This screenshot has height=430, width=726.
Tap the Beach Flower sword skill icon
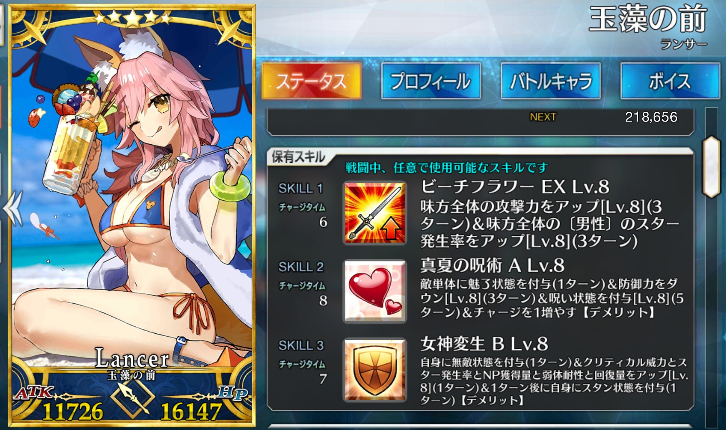(375, 213)
